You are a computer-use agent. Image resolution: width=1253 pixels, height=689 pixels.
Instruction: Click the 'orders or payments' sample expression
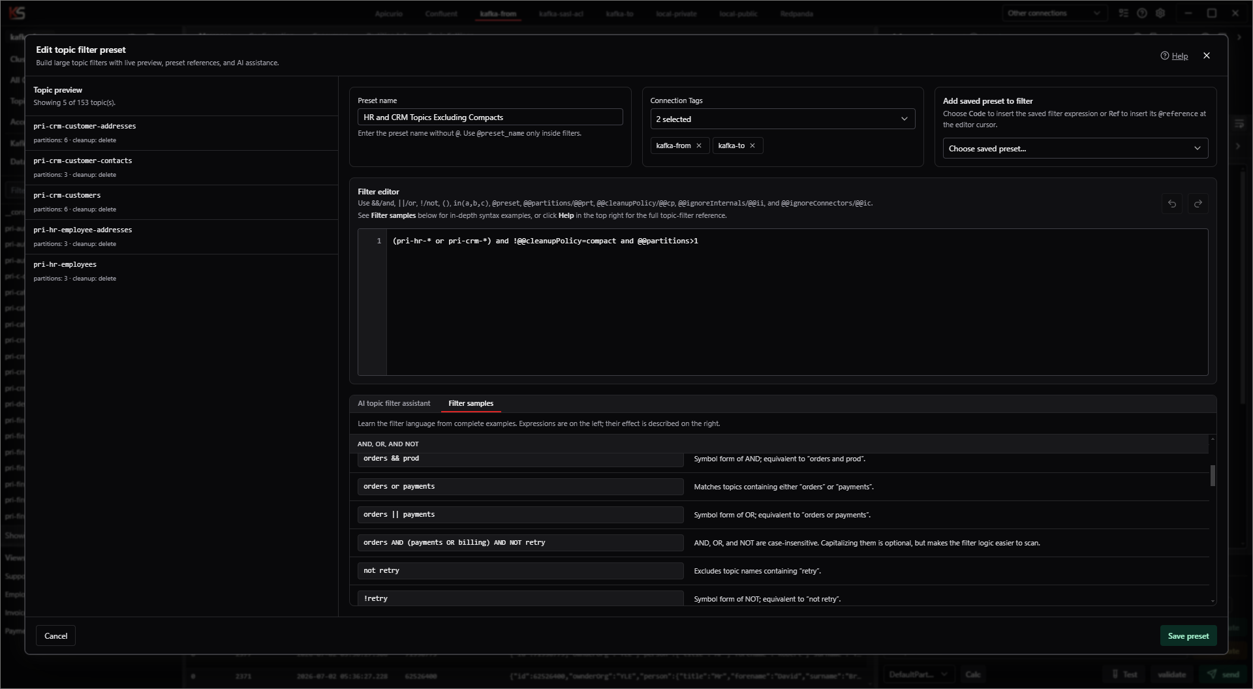click(520, 487)
